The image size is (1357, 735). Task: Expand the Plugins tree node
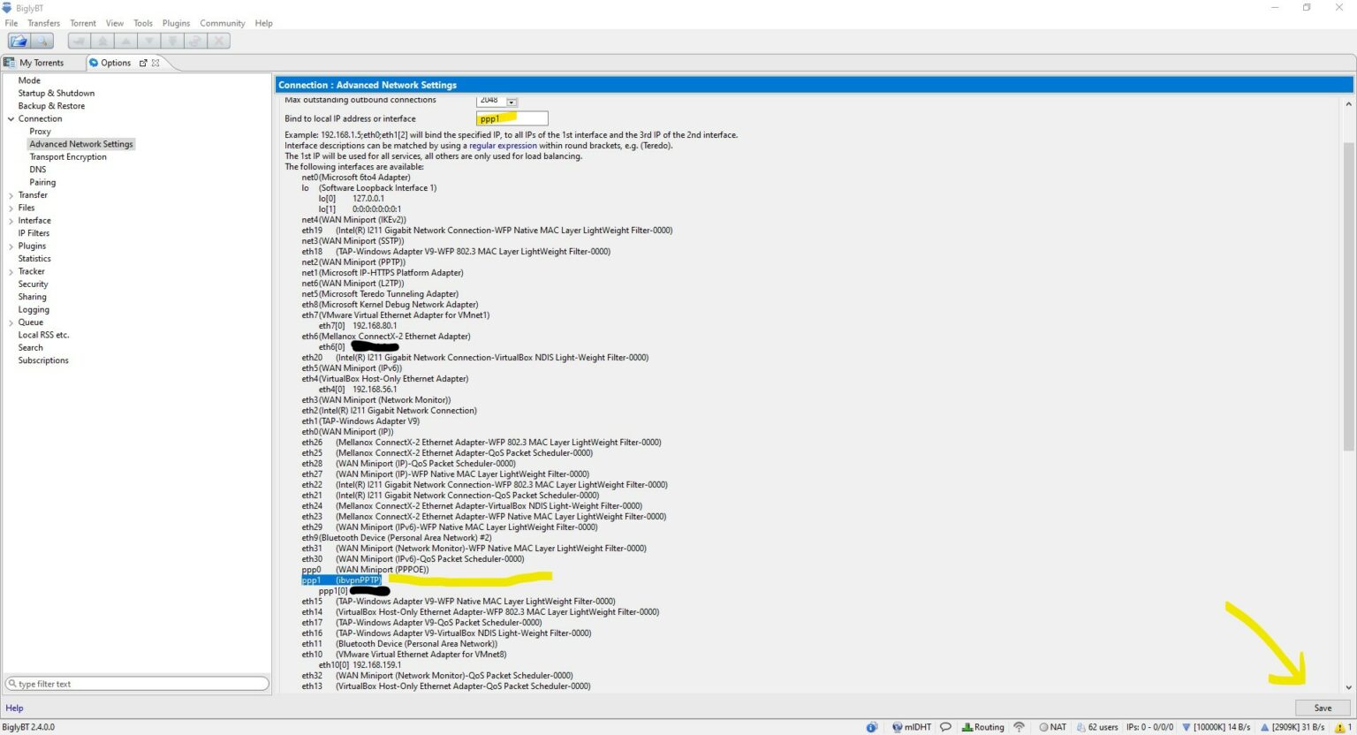coord(11,246)
